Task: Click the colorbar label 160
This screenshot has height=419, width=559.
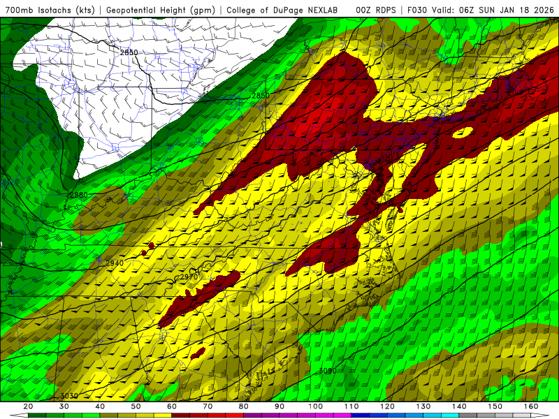Action: pyautogui.click(x=531, y=406)
